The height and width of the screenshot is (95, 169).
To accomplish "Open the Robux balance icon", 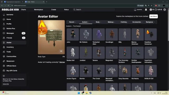I will pyautogui.click(x=151, y=9).
